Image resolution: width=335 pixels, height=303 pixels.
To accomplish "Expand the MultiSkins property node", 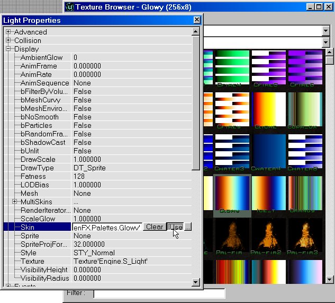I will 15,202.
